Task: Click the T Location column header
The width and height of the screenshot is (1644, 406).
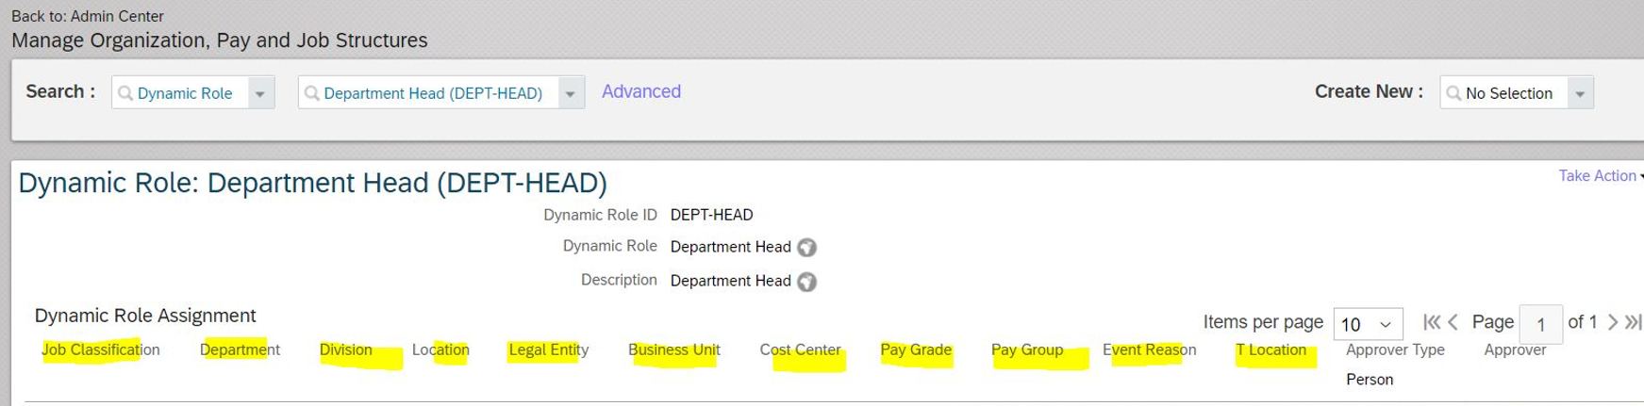Action: point(1271,349)
